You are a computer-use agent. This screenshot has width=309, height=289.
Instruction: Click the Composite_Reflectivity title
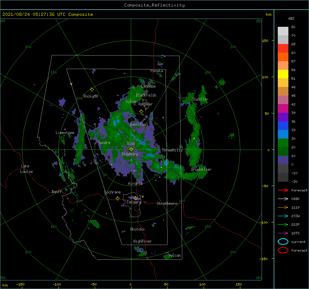[154, 5]
